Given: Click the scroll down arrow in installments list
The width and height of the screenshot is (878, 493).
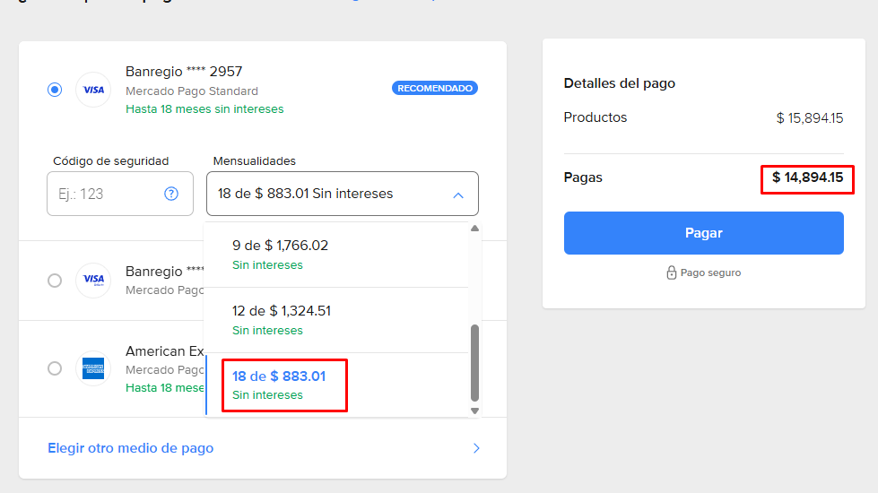Looking at the screenshot, I should 475,411.
